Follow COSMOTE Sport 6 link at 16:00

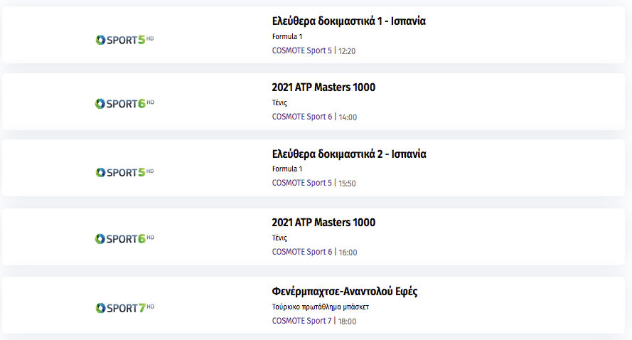click(302, 252)
